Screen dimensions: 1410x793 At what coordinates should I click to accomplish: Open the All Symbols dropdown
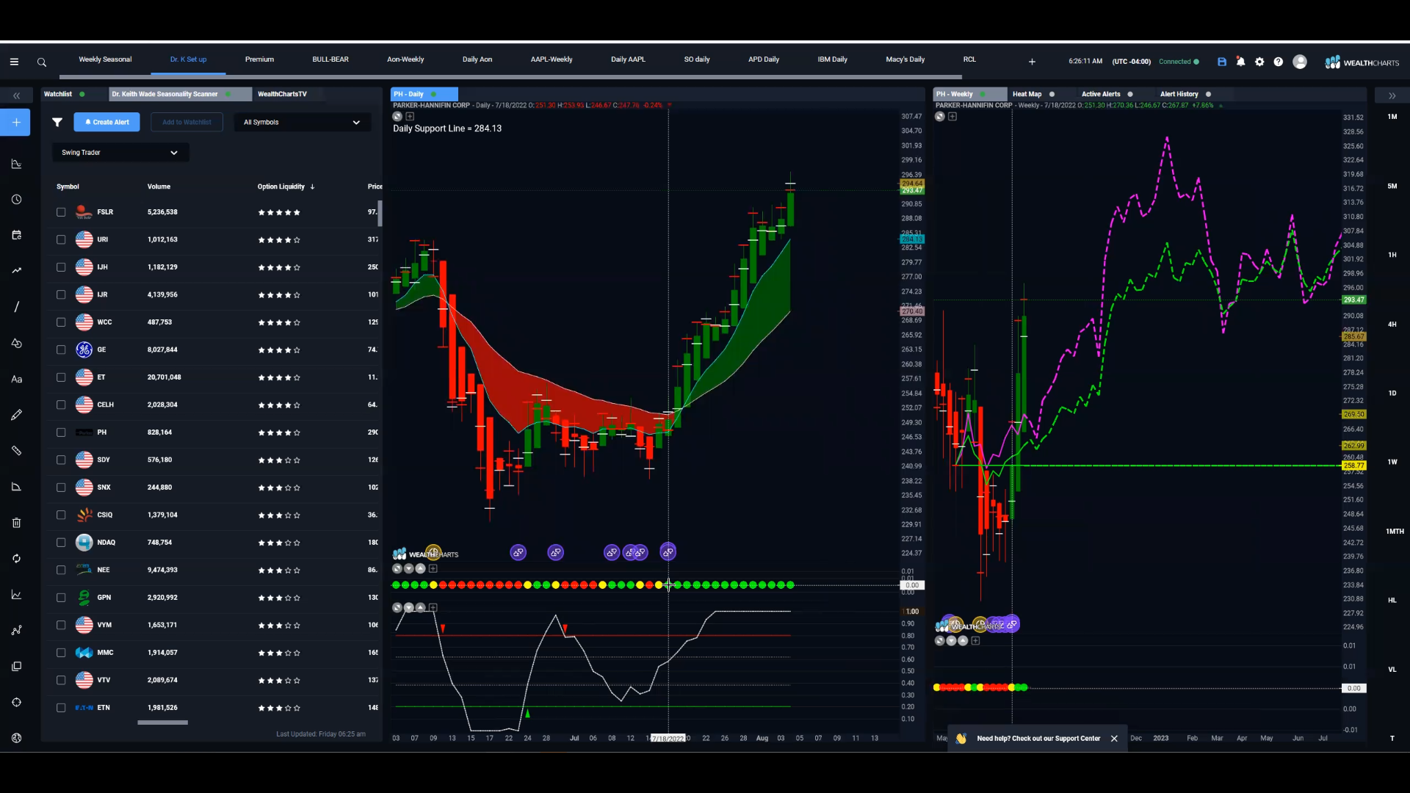pyautogui.click(x=302, y=123)
